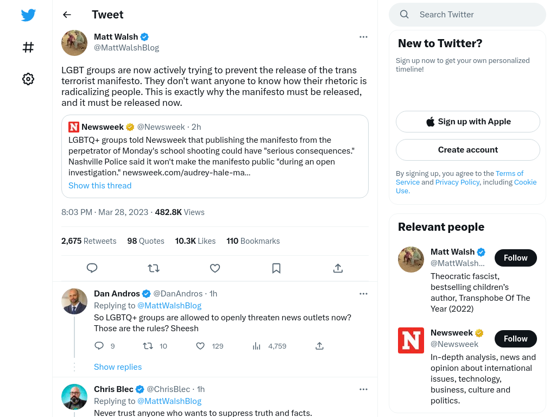Open the Twitter home bird logo

[x=28, y=15]
